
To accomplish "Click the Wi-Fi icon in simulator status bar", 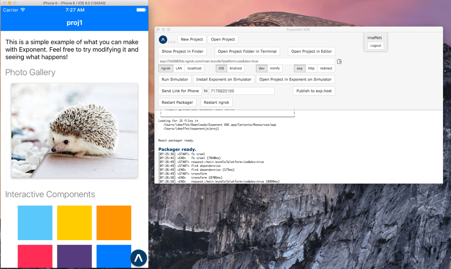I will tap(23, 10).
